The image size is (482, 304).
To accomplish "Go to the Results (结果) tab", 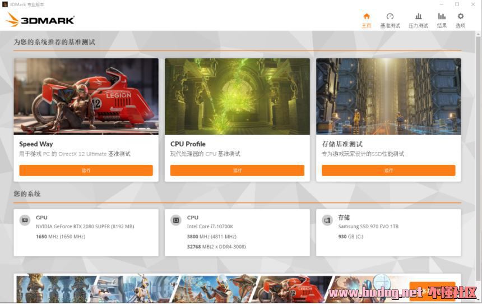I will [442, 21].
